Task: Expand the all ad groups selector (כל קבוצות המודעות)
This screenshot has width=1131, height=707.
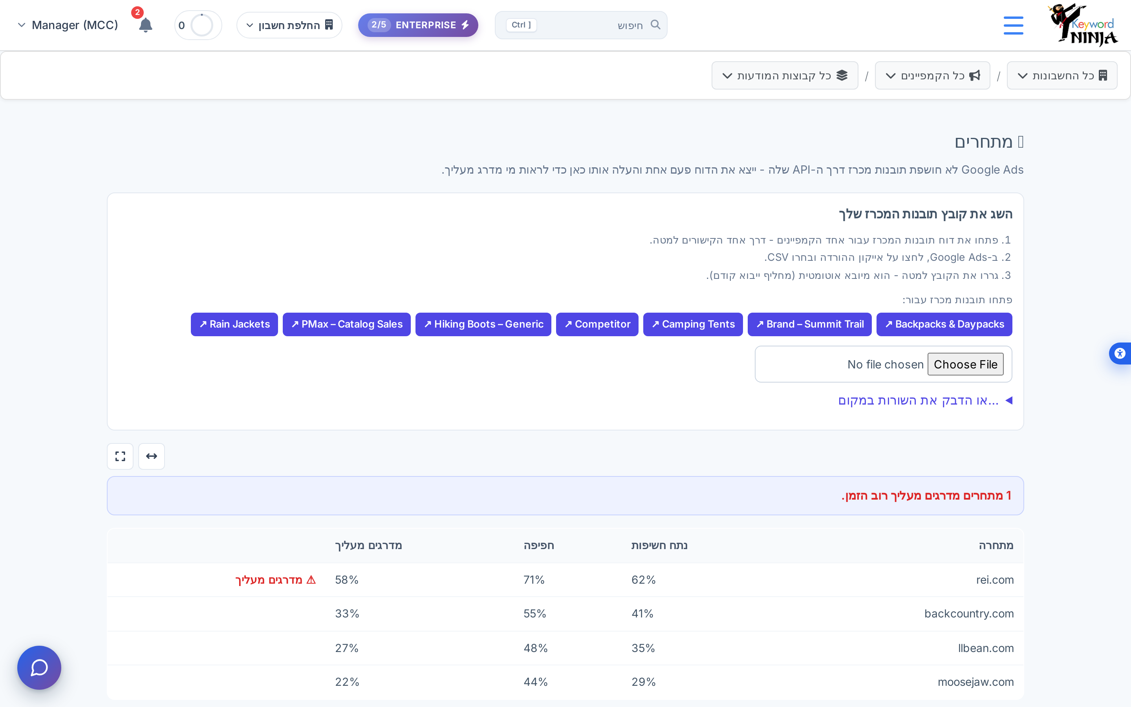Action: 785,75
